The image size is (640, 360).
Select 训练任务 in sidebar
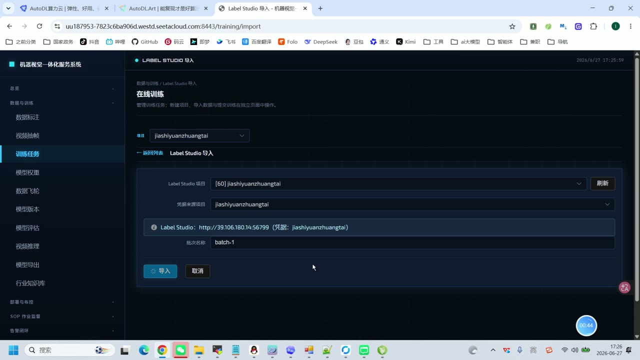[27, 154]
